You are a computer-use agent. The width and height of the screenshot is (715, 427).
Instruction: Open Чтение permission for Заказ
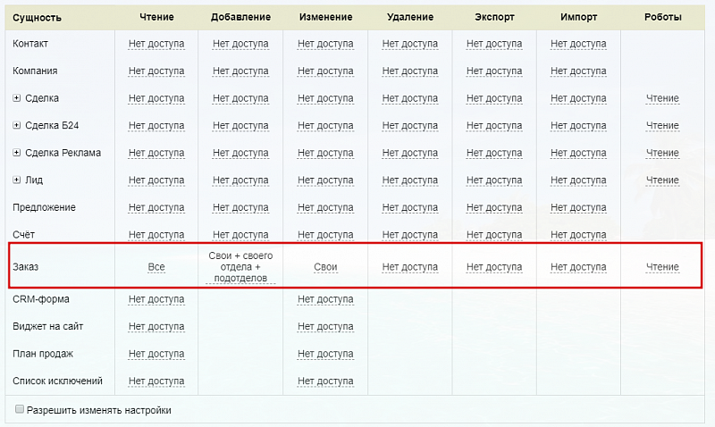point(156,267)
